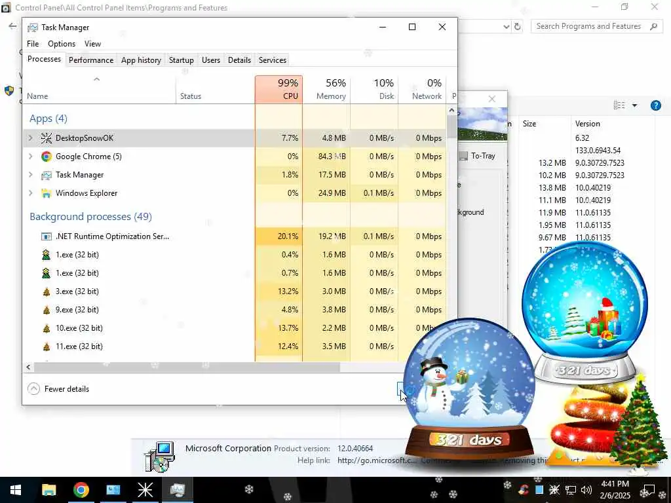Click the gifts snow globe widget
Image resolution: width=671 pixels, height=503 pixels.
585,312
